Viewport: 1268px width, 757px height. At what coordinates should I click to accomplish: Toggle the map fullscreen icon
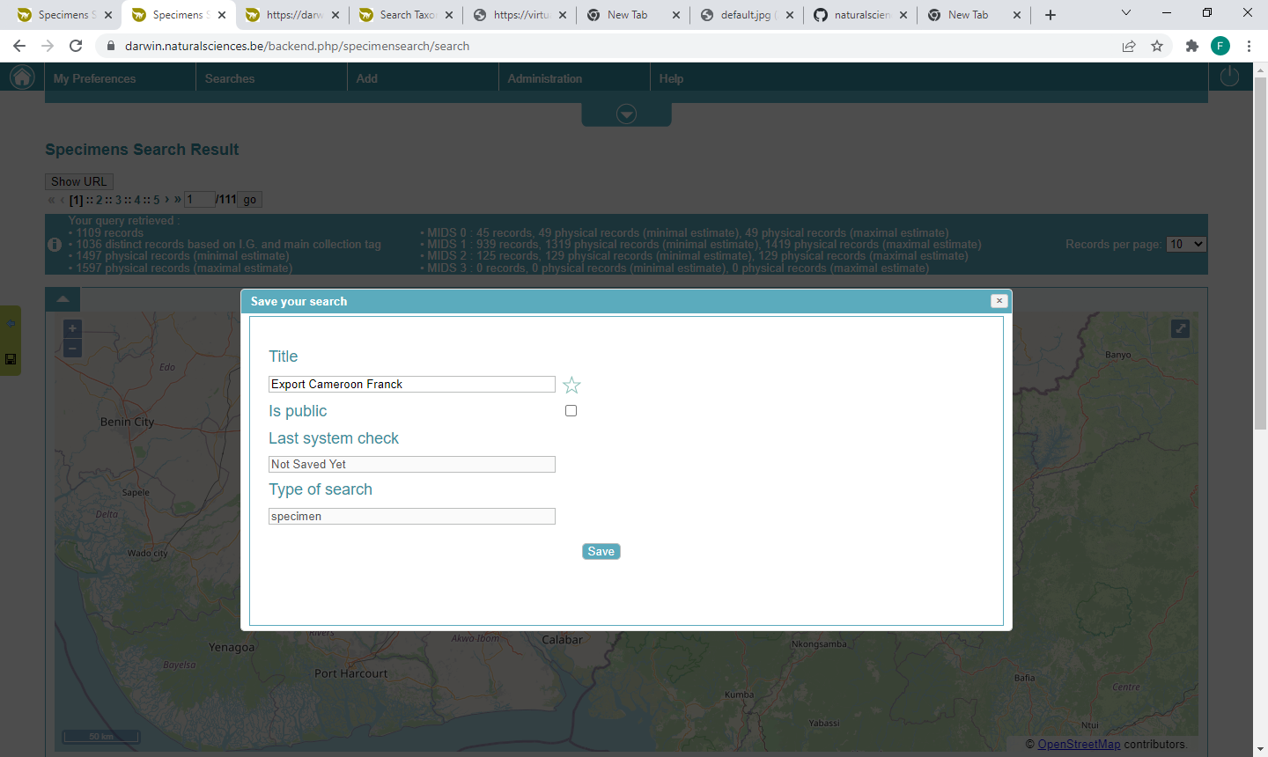click(x=1180, y=328)
